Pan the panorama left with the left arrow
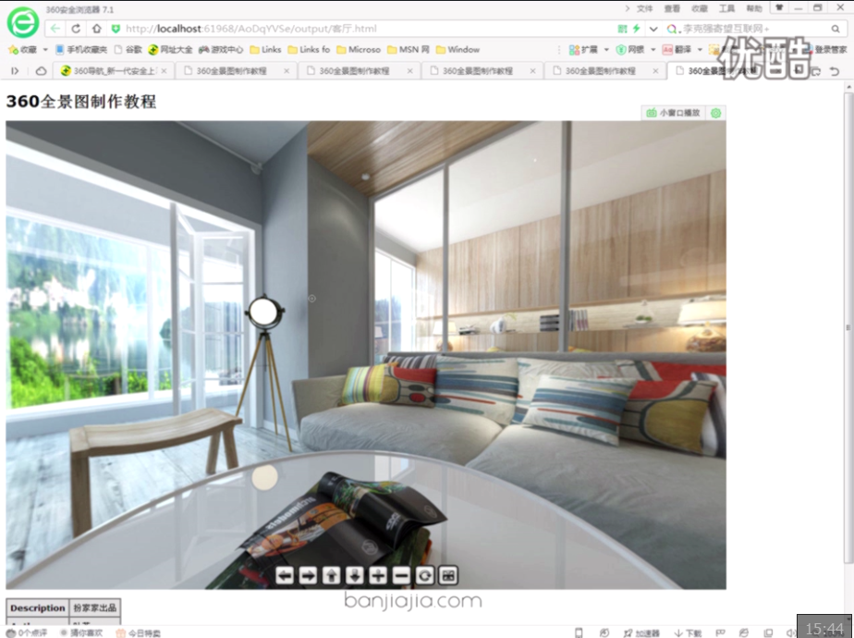Viewport: 854px width, 638px height. (x=285, y=575)
